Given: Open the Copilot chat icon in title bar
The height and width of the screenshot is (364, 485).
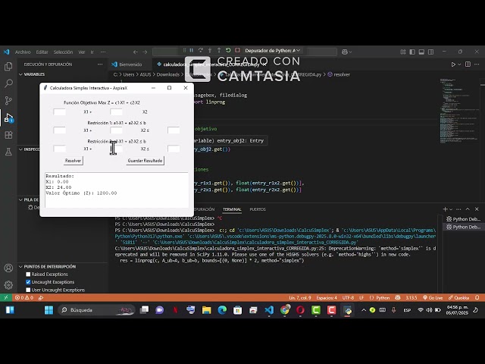Looking at the screenshot, I should click(x=345, y=52).
